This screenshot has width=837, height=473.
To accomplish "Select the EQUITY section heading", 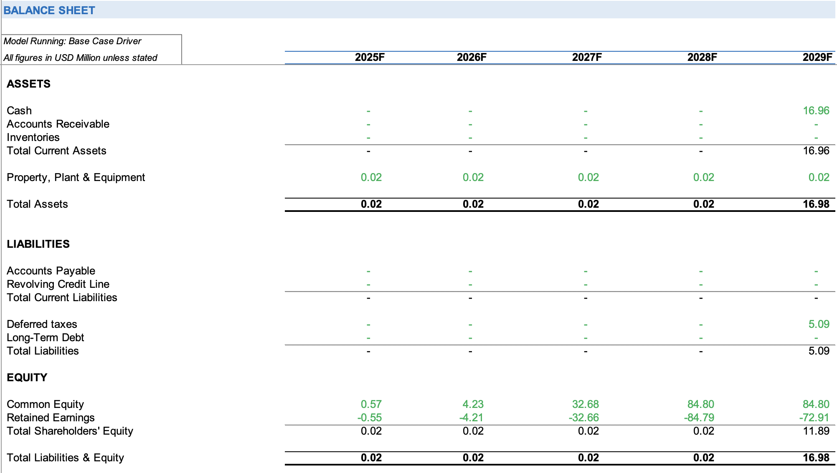I will 27,377.
